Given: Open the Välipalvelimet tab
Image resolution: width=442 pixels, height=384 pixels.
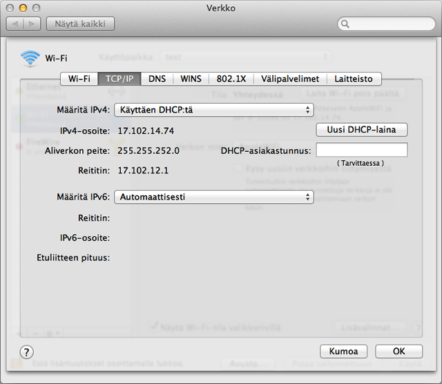Looking at the screenshot, I should pyautogui.click(x=290, y=79).
